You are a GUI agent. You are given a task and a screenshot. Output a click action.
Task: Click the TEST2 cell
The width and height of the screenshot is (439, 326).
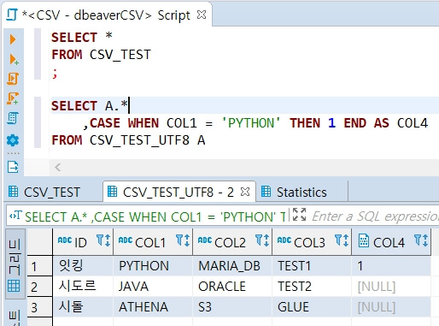(312, 287)
